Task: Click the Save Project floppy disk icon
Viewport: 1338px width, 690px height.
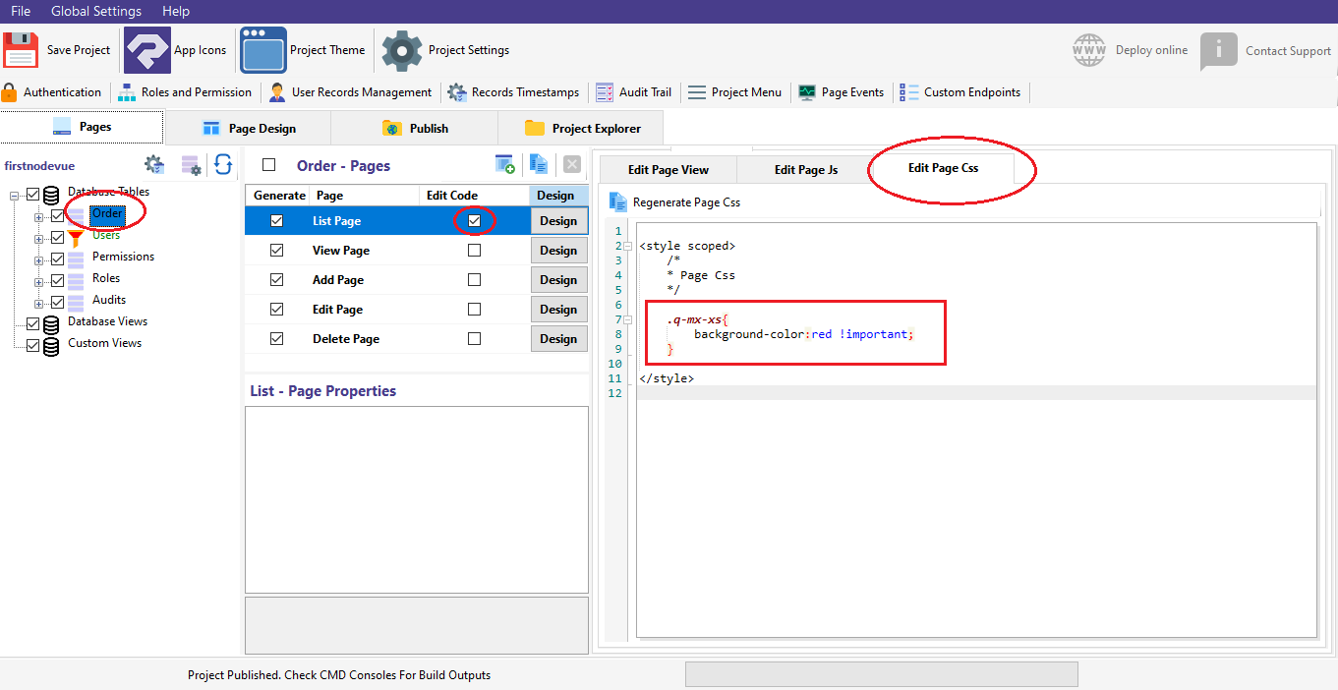Action: [21, 50]
